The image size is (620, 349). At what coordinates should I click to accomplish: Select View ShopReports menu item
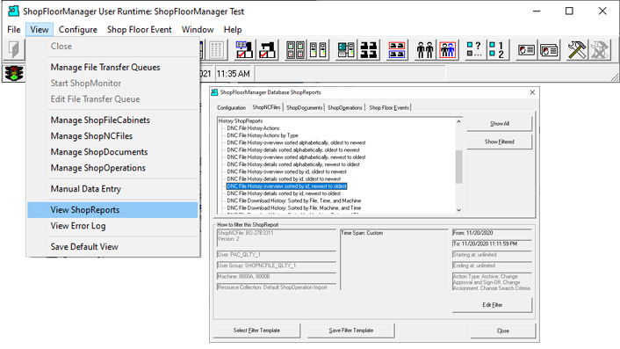click(x=112, y=210)
